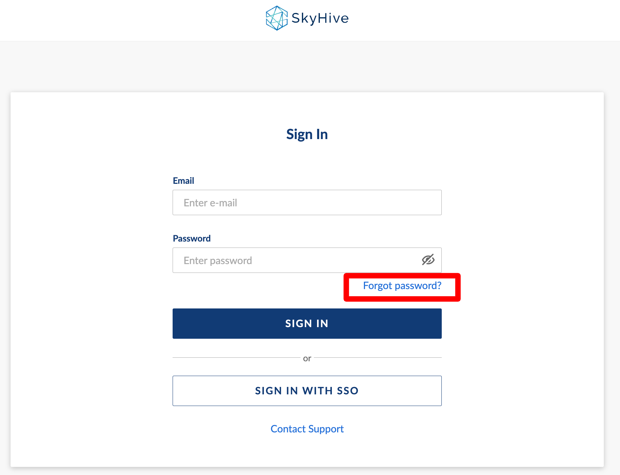This screenshot has height=475, width=620.
Task: Click the dark blue SIGN IN button
Action: pyautogui.click(x=307, y=324)
